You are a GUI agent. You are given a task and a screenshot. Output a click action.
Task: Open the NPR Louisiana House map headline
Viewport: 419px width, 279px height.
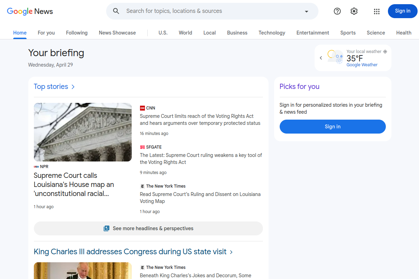[x=74, y=184]
